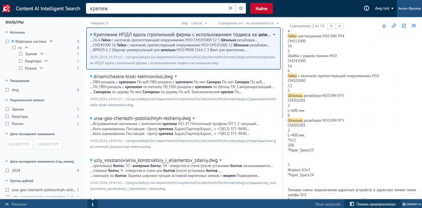The image size is (422, 208).
Task: Check the Разное checkbox under ru
Action: click(21, 68)
